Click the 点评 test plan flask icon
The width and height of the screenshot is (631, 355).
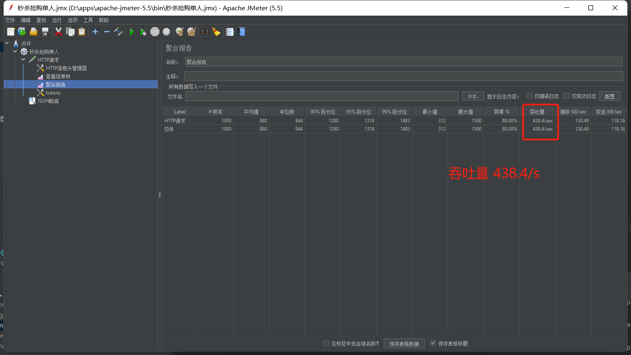[16, 43]
